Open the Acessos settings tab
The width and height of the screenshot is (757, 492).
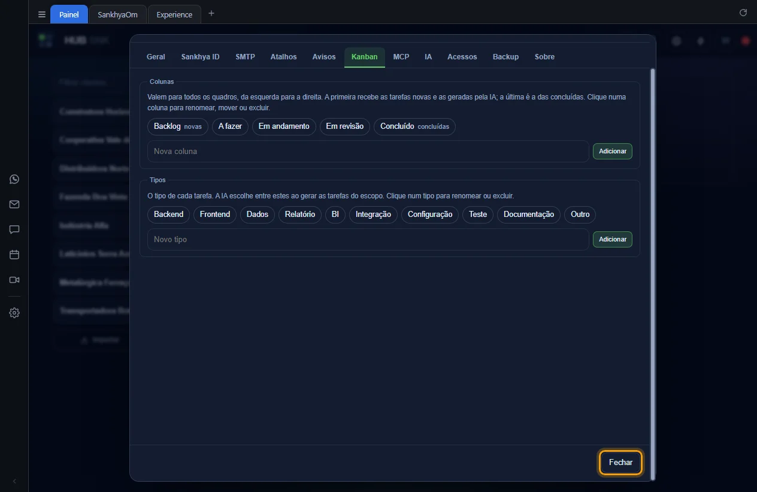462,57
